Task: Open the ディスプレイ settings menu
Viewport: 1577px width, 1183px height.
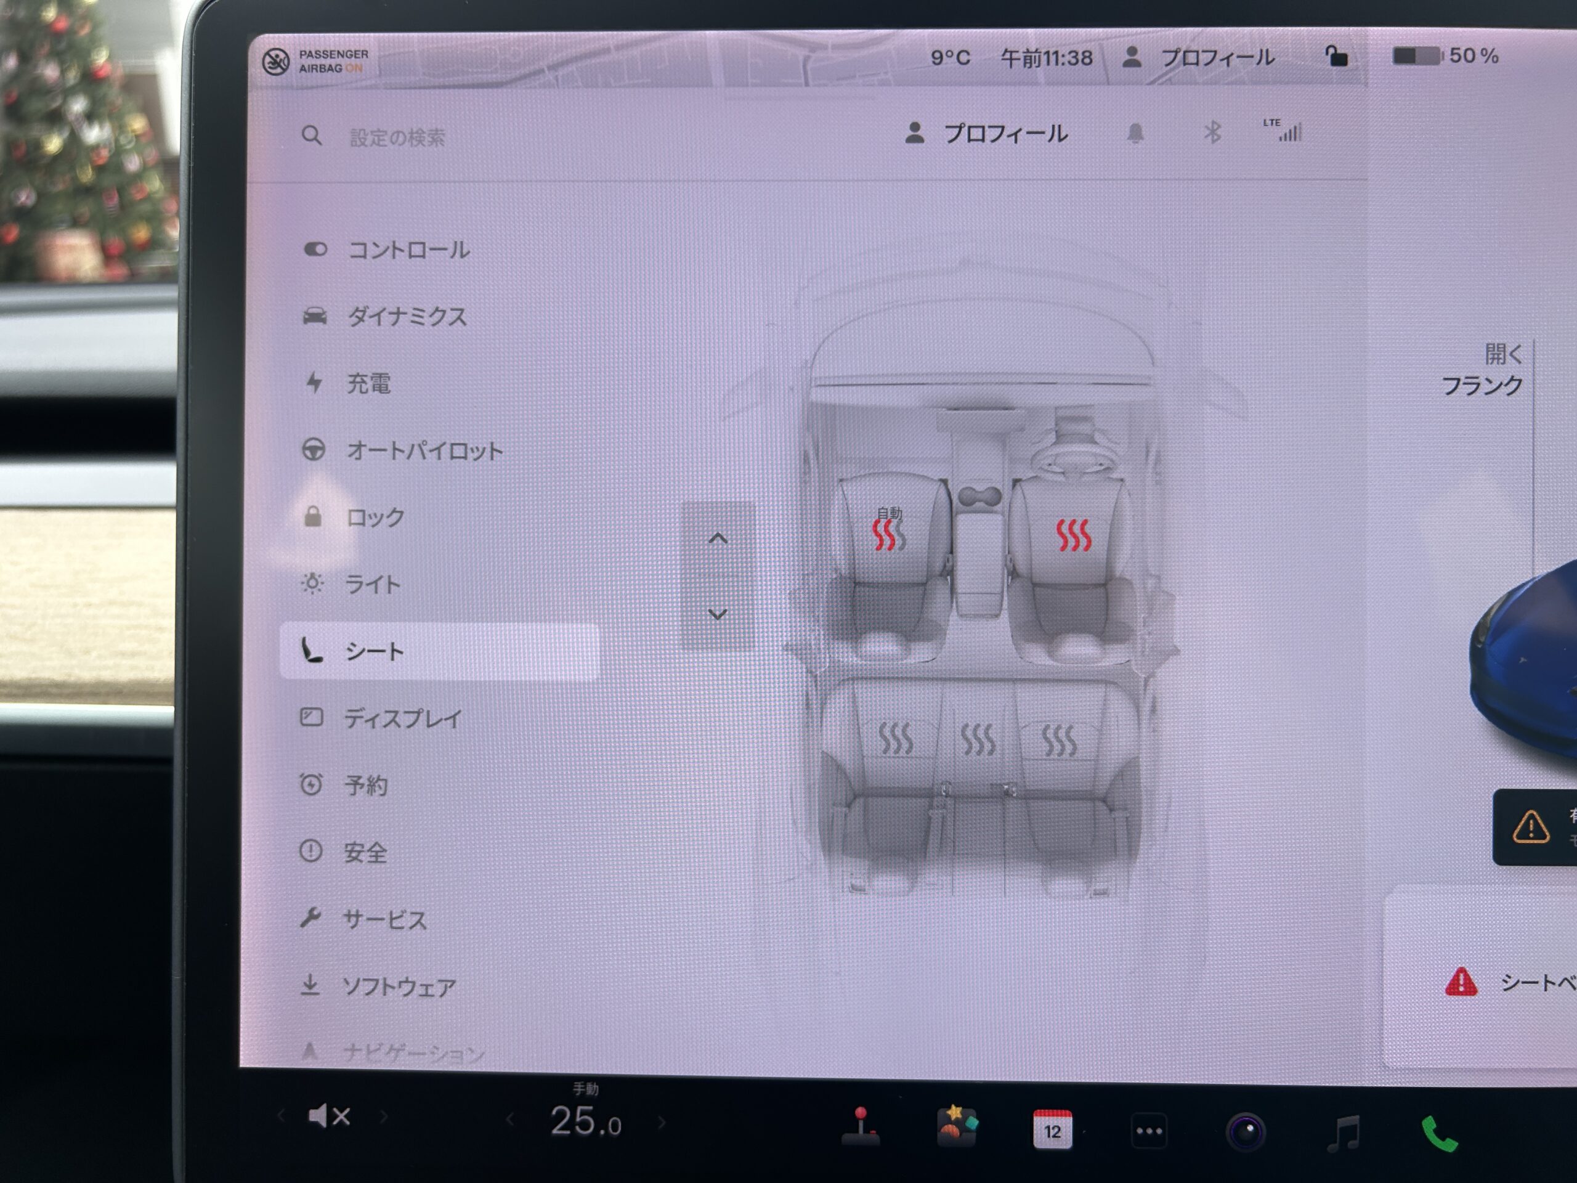Action: tap(403, 718)
